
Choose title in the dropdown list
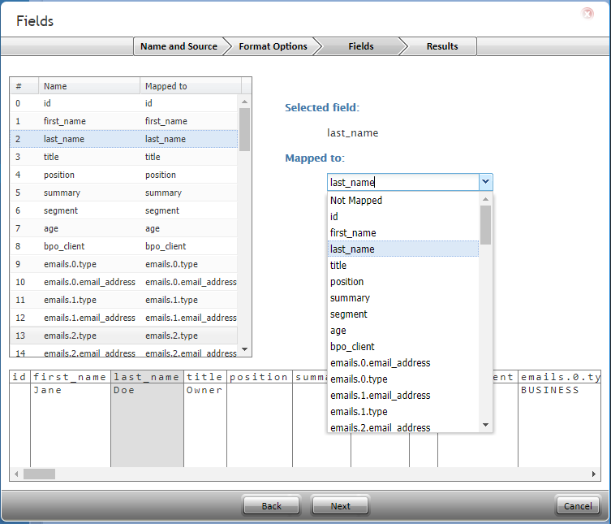click(403, 266)
